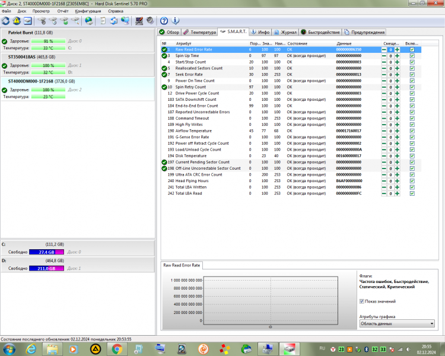
Task: Select the Patriot Burst disk in the list
Action: (x=78, y=40)
